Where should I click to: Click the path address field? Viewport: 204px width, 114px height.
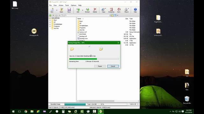click(87, 16)
